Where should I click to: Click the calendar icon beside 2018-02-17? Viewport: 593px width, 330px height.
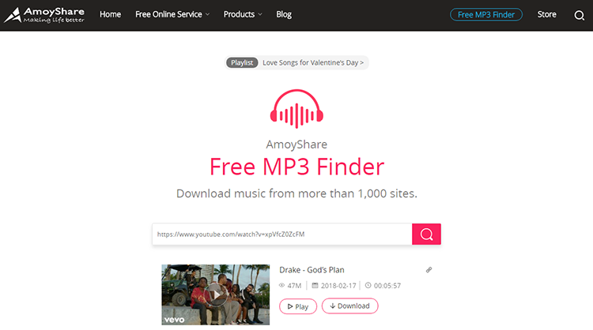(315, 286)
